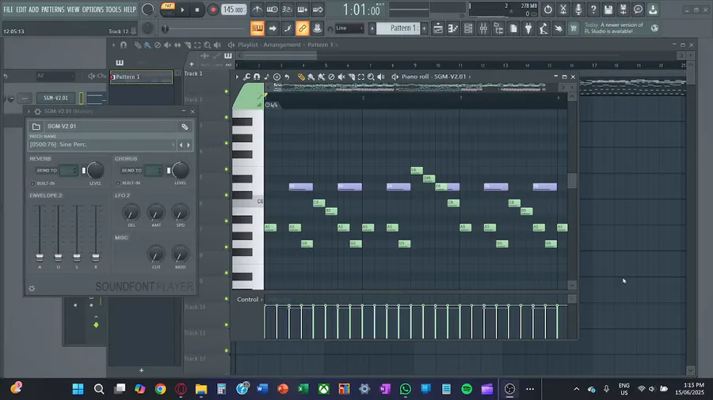Viewport: 713px width, 400px height.
Task: Open the Mixer from toolbar
Action: 483,28
